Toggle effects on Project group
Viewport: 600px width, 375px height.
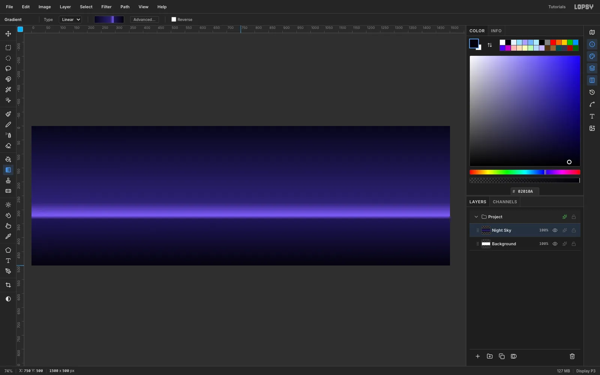(565, 217)
